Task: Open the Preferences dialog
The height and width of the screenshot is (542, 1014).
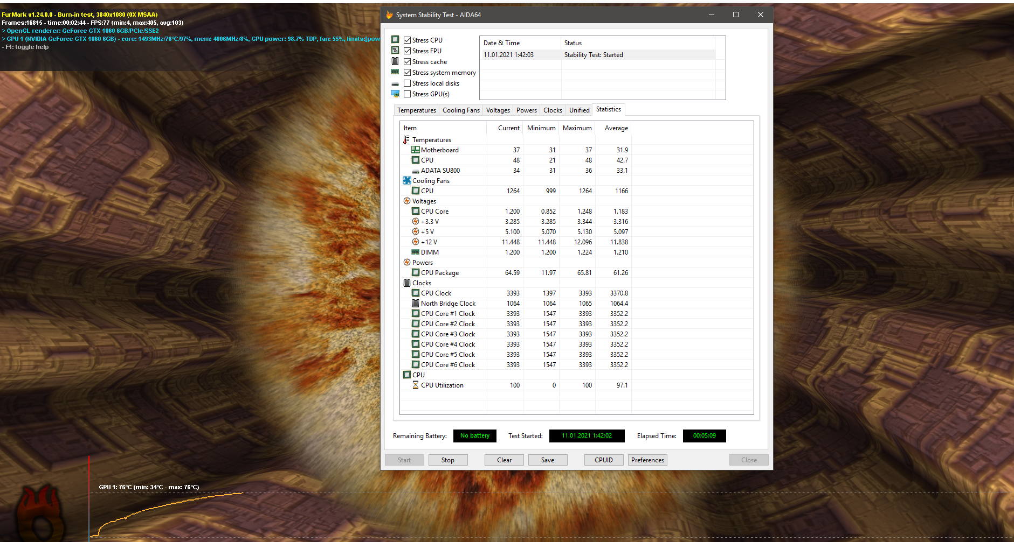Action: coord(648,460)
